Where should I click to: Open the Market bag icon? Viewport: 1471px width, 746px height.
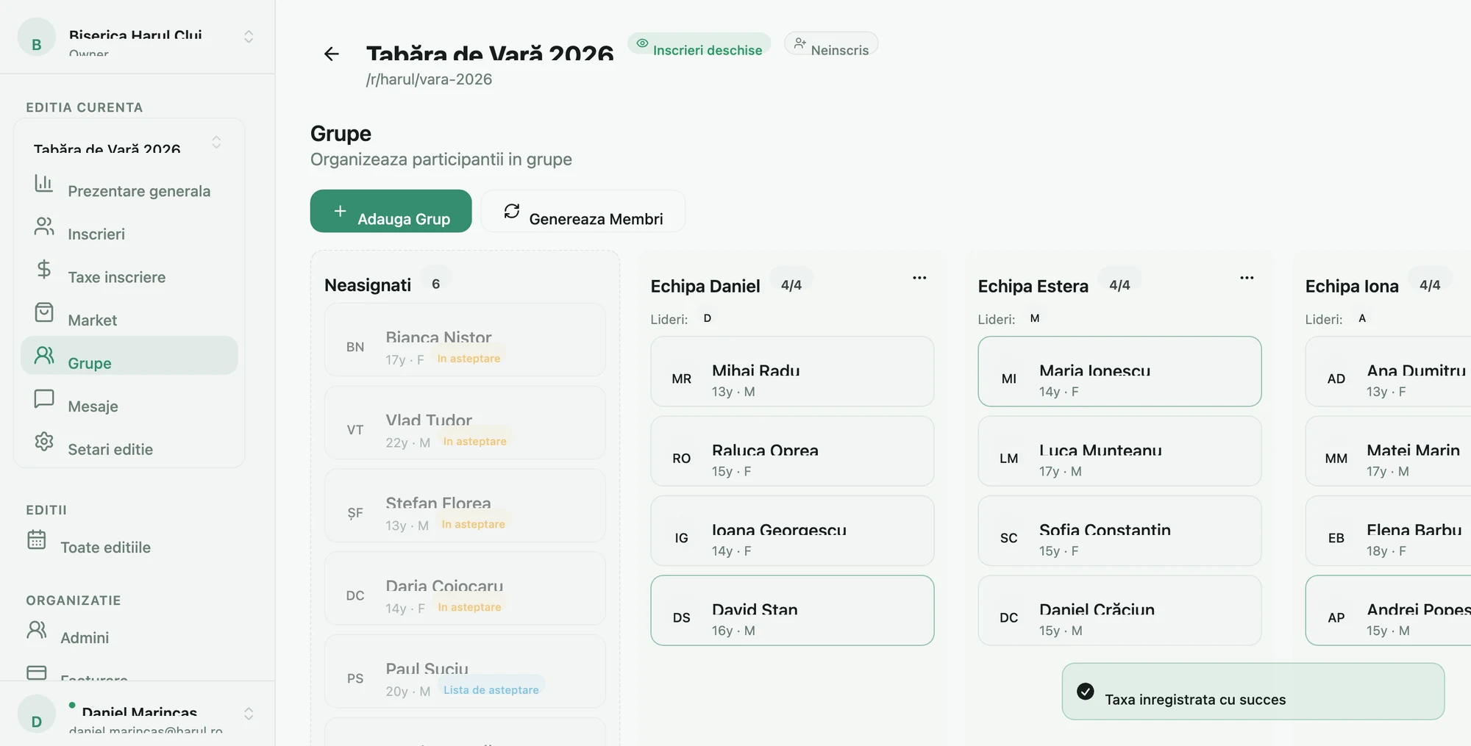44,312
